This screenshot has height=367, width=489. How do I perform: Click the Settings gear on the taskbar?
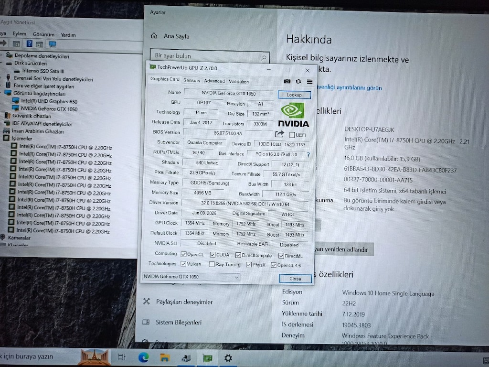(228, 358)
